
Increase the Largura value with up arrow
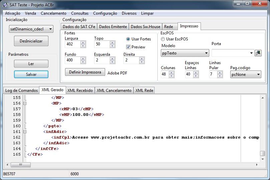coord(83,42)
